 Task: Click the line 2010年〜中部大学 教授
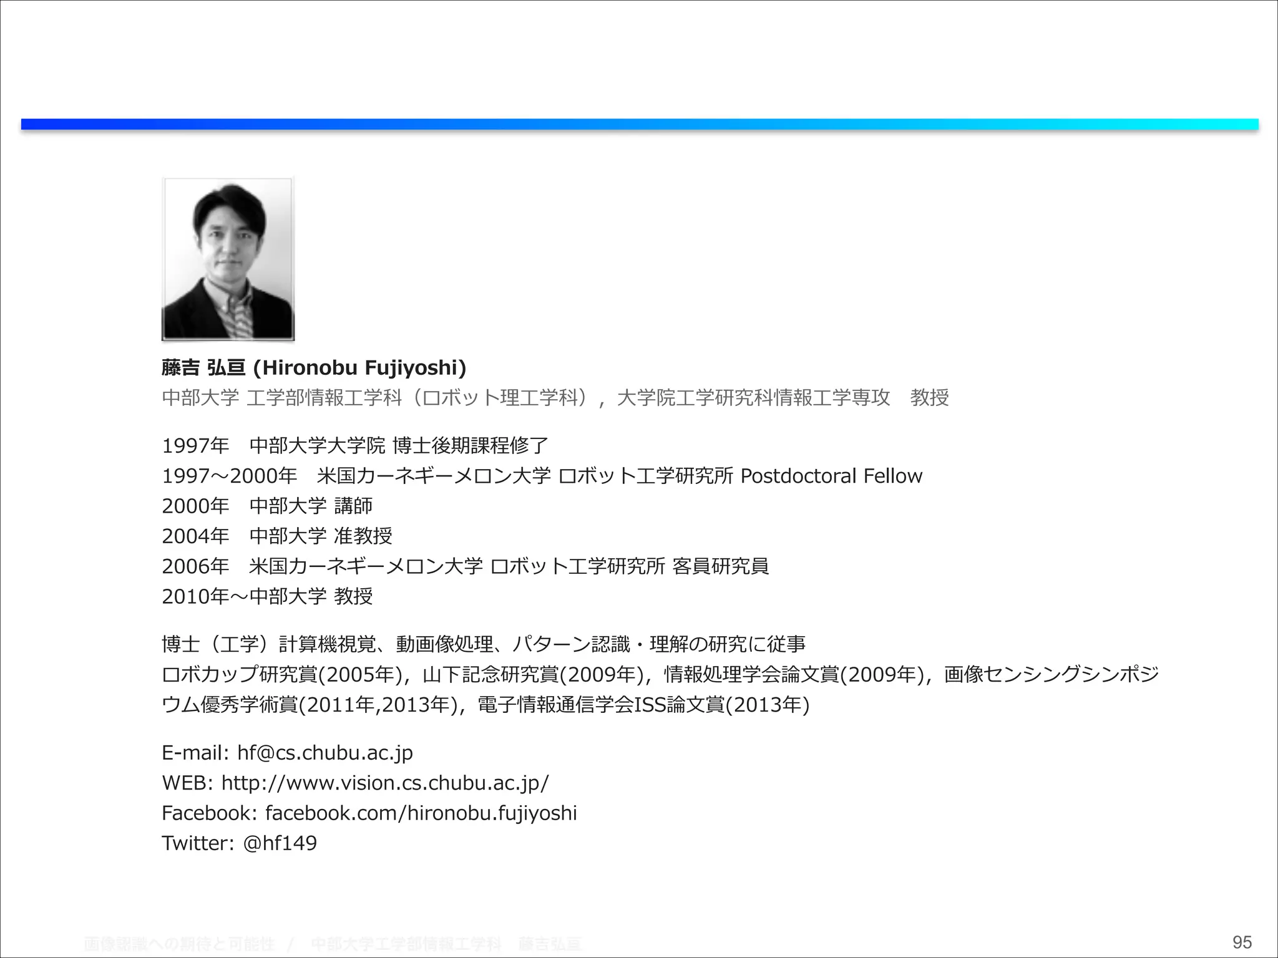[267, 596]
